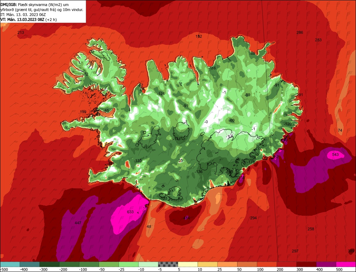The width and height of the screenshot is (356, 272).
Task: Select the -135 value in southwest Iceland
Action: [x=137, y=161]
